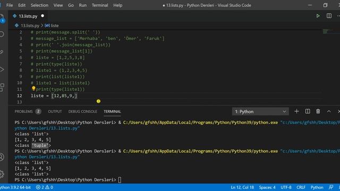Click Ln 12, Col 18 in status bar
The height and width of the screenshot is (191, 340).
coord(242,187)
